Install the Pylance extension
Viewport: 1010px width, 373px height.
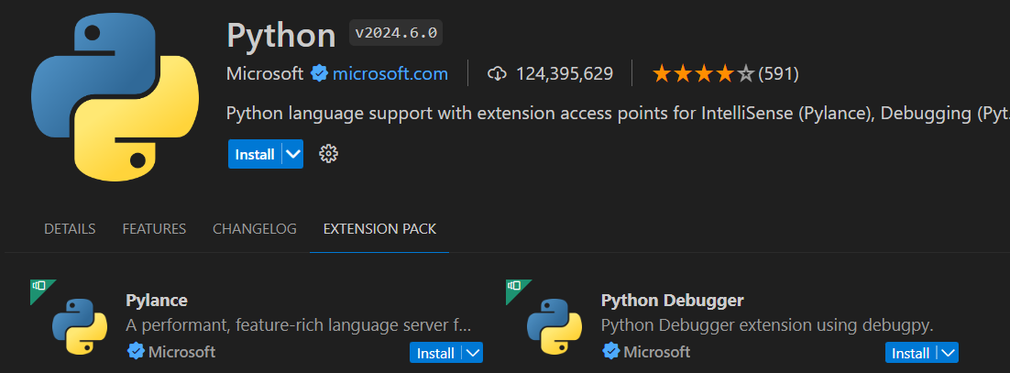[436, 353]
